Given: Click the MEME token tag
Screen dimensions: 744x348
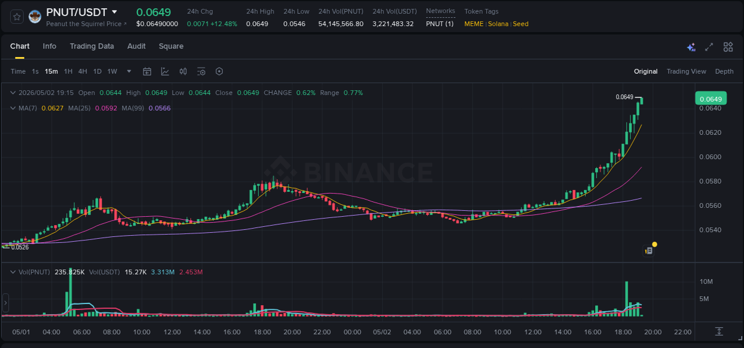Looking at the screenshot, I should (474, 24).
